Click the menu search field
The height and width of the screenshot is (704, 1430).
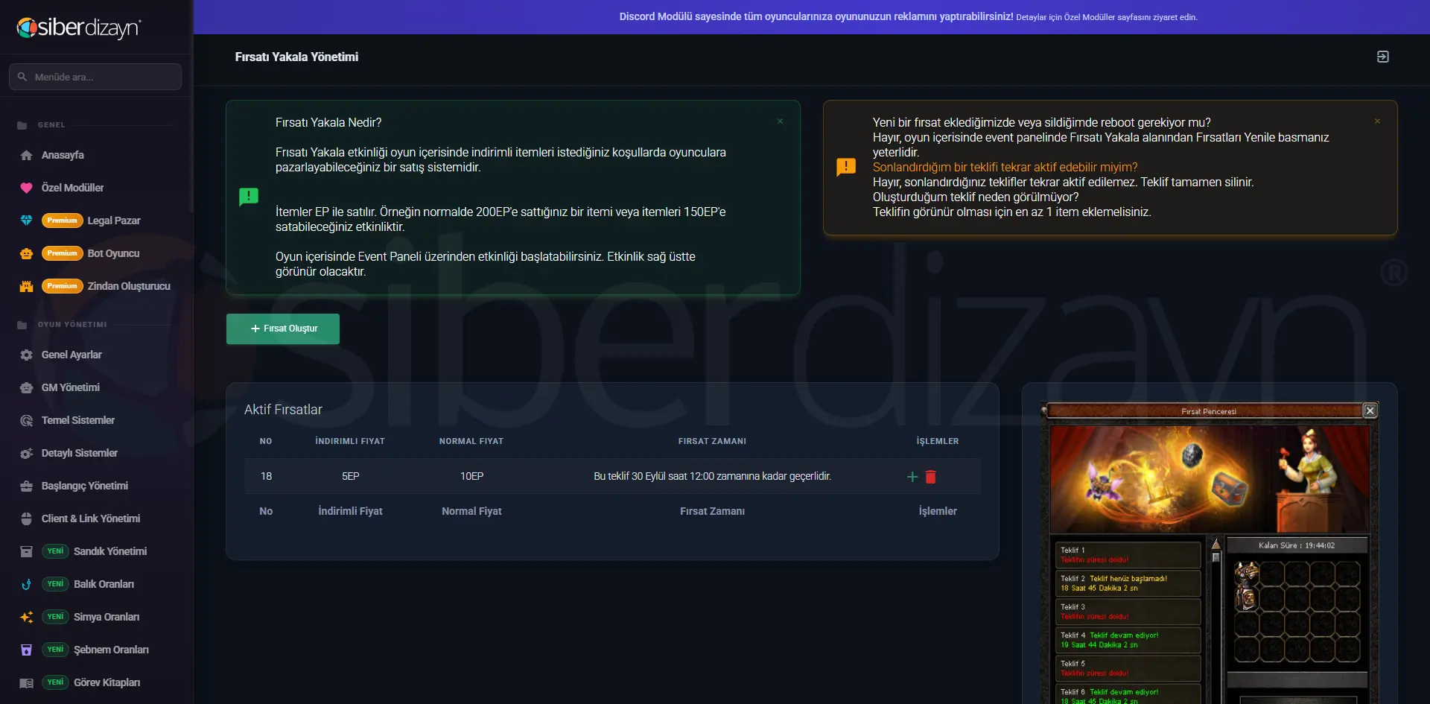tap(95, 77)
